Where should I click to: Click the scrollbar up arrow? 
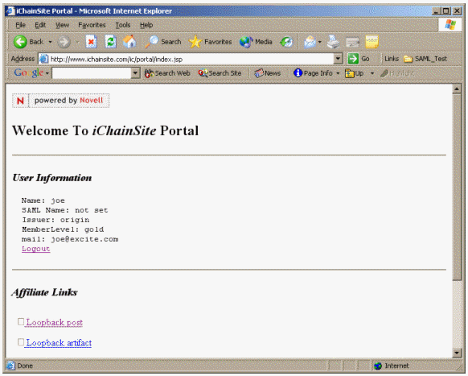pos(457,89)
